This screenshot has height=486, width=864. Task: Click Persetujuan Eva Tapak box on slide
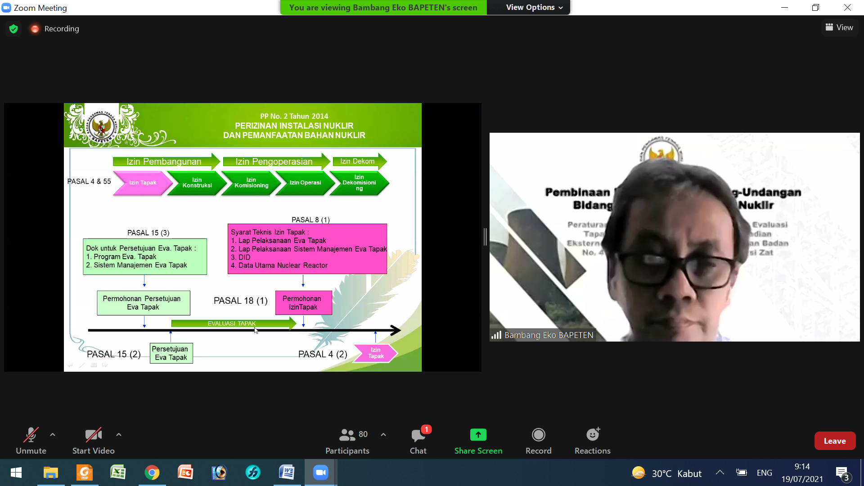click(171, 353)
